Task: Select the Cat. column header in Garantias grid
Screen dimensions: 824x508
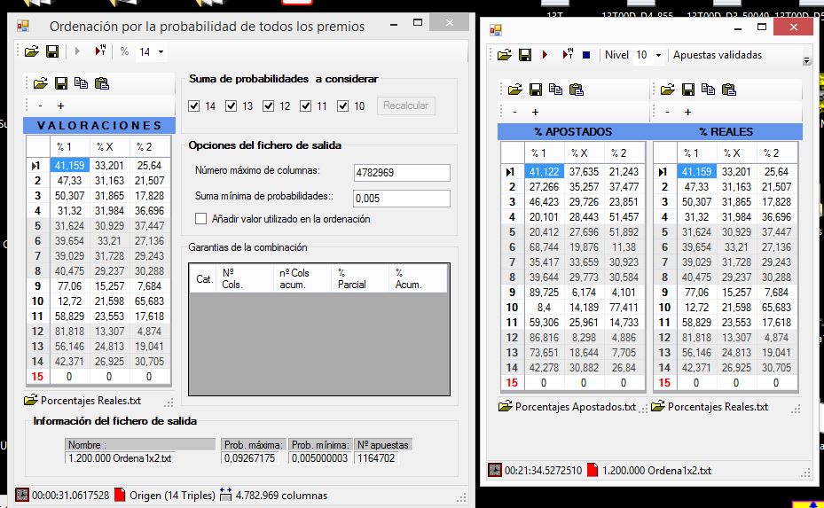Action: (x=204, y=279)
